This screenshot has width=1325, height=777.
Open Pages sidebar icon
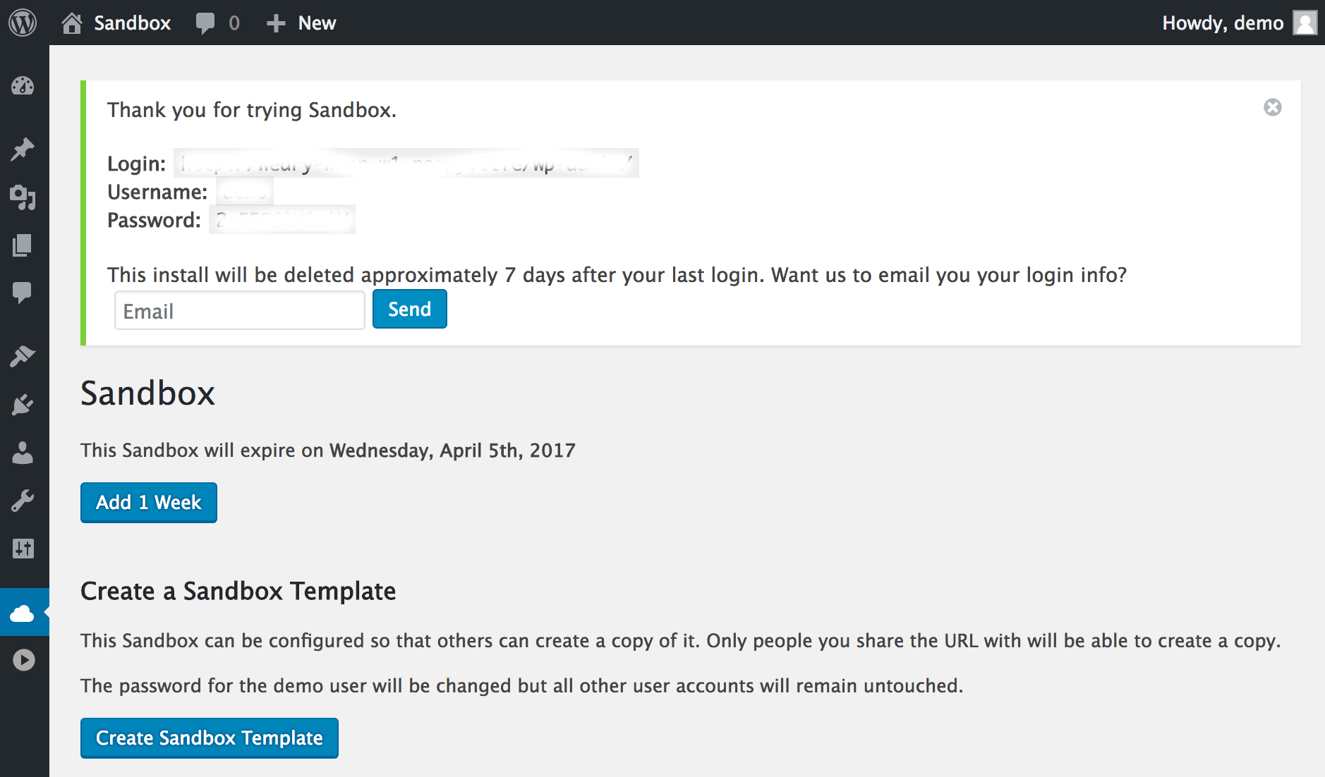tap(23, 245)
